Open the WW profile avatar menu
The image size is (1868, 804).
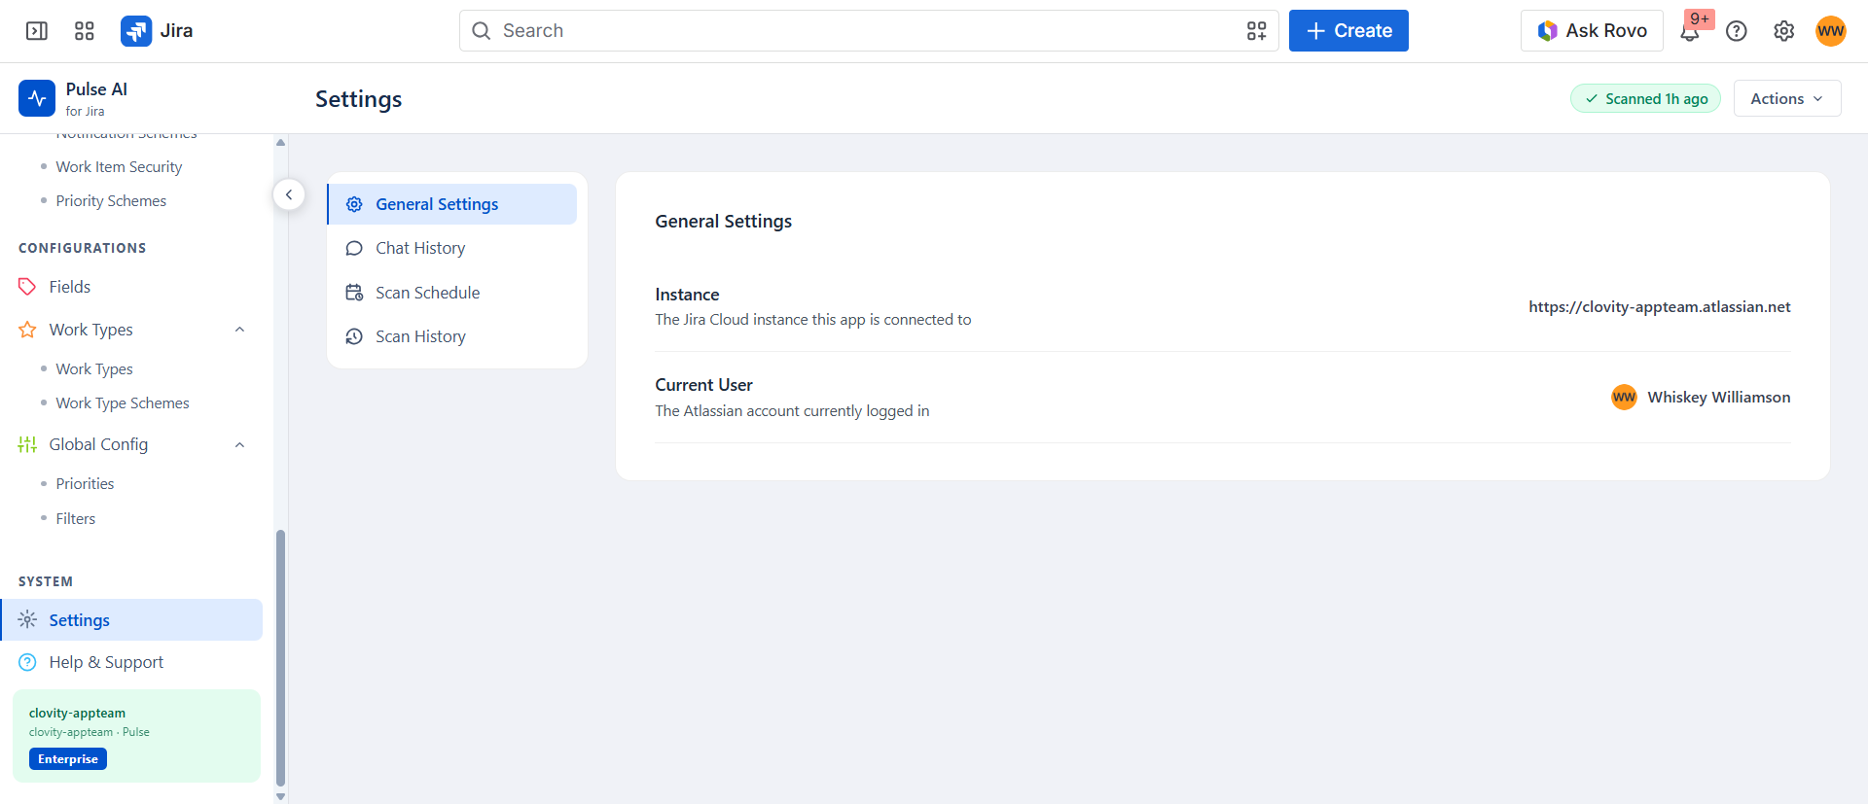[1831, 31]
